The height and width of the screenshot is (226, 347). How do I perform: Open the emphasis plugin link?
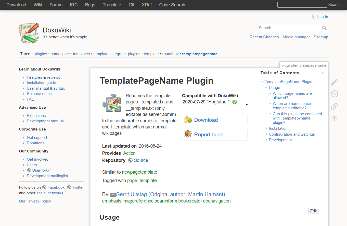(112, 201)
